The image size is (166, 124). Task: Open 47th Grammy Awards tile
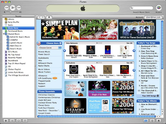point(76,106)
